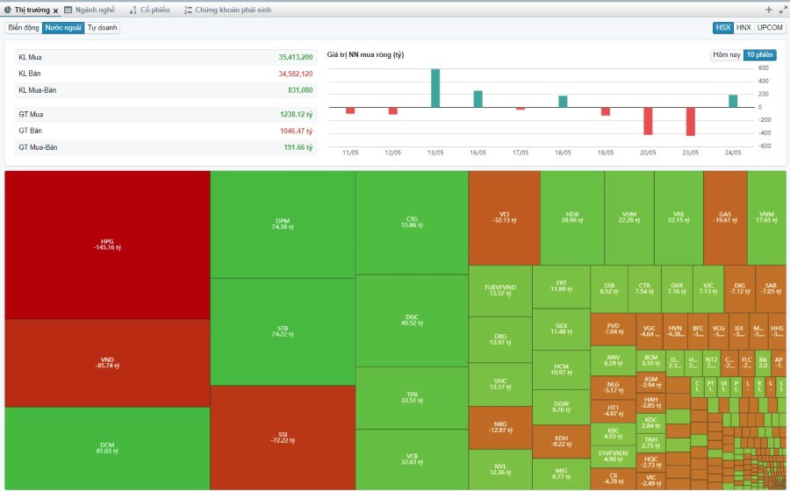790x491 pixels.
Task: Select the VCB treemap tile
Action: (412, 459)
